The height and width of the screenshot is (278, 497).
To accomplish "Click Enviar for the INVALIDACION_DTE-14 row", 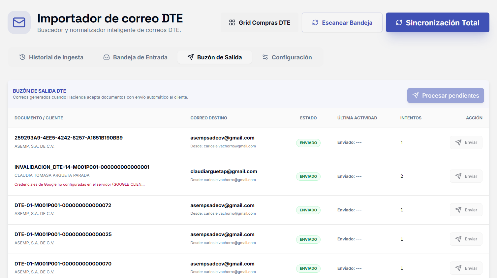I will click(x=466, y=176).
